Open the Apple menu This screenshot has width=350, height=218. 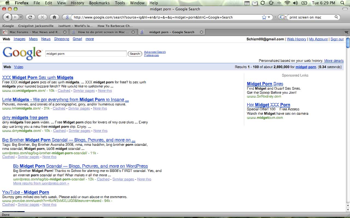click(7, 3)
